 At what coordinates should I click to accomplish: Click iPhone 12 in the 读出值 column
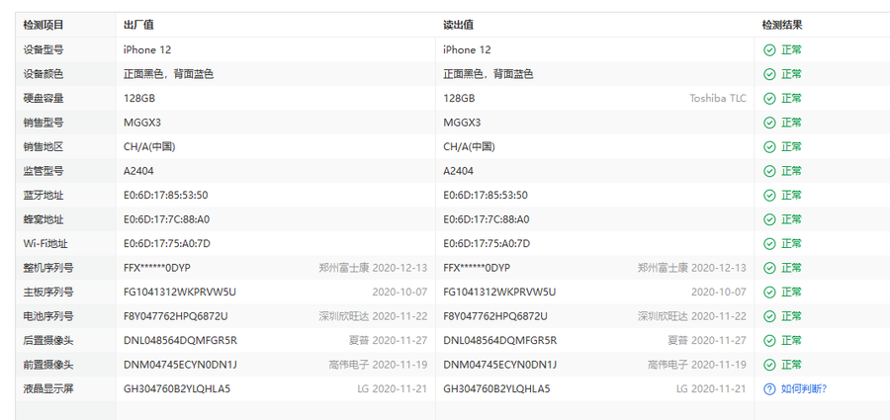pyautogui.click(x=467, y=50)
